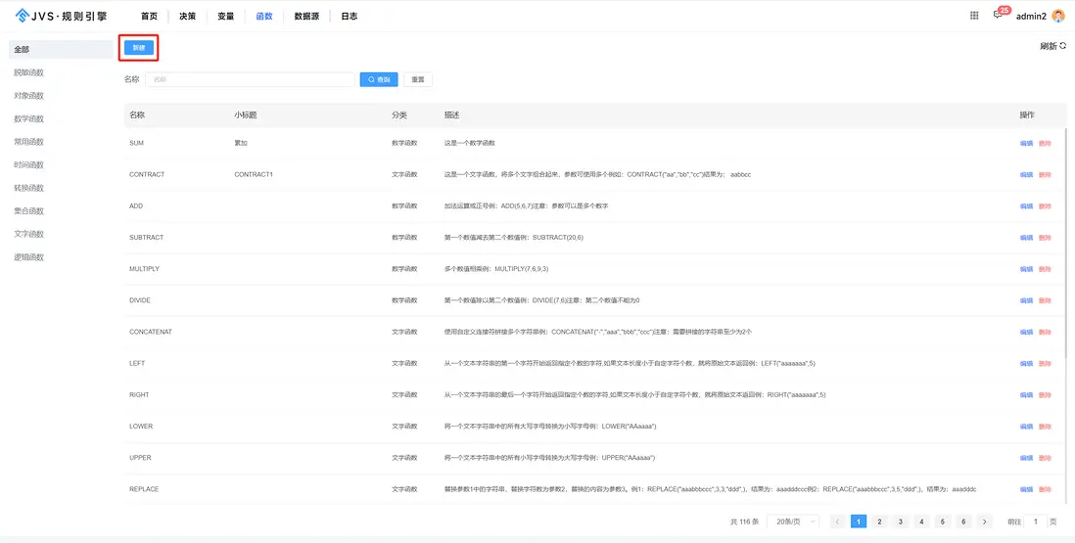Open the 首页 navigation tab
This screenshot has height=543, width=1075.
(x=149, y=16)
